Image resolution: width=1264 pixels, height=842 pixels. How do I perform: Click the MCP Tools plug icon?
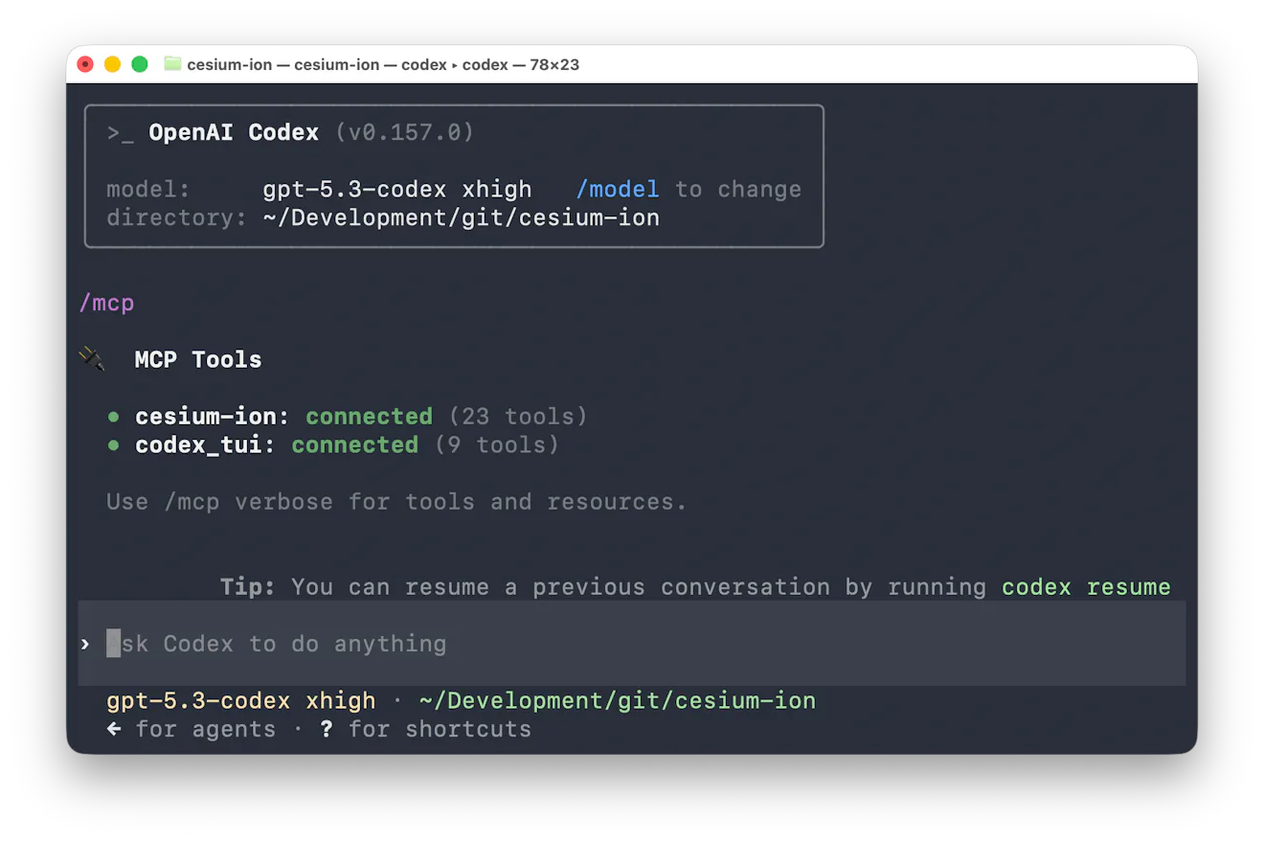click(x=92, y=359)
